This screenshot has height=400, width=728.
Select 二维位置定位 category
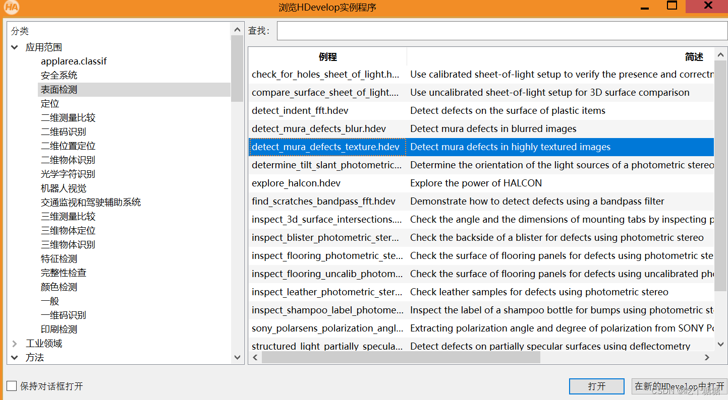pos(68,146)
